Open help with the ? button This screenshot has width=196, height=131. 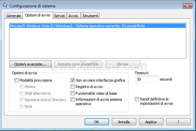[x=178, y=122]
